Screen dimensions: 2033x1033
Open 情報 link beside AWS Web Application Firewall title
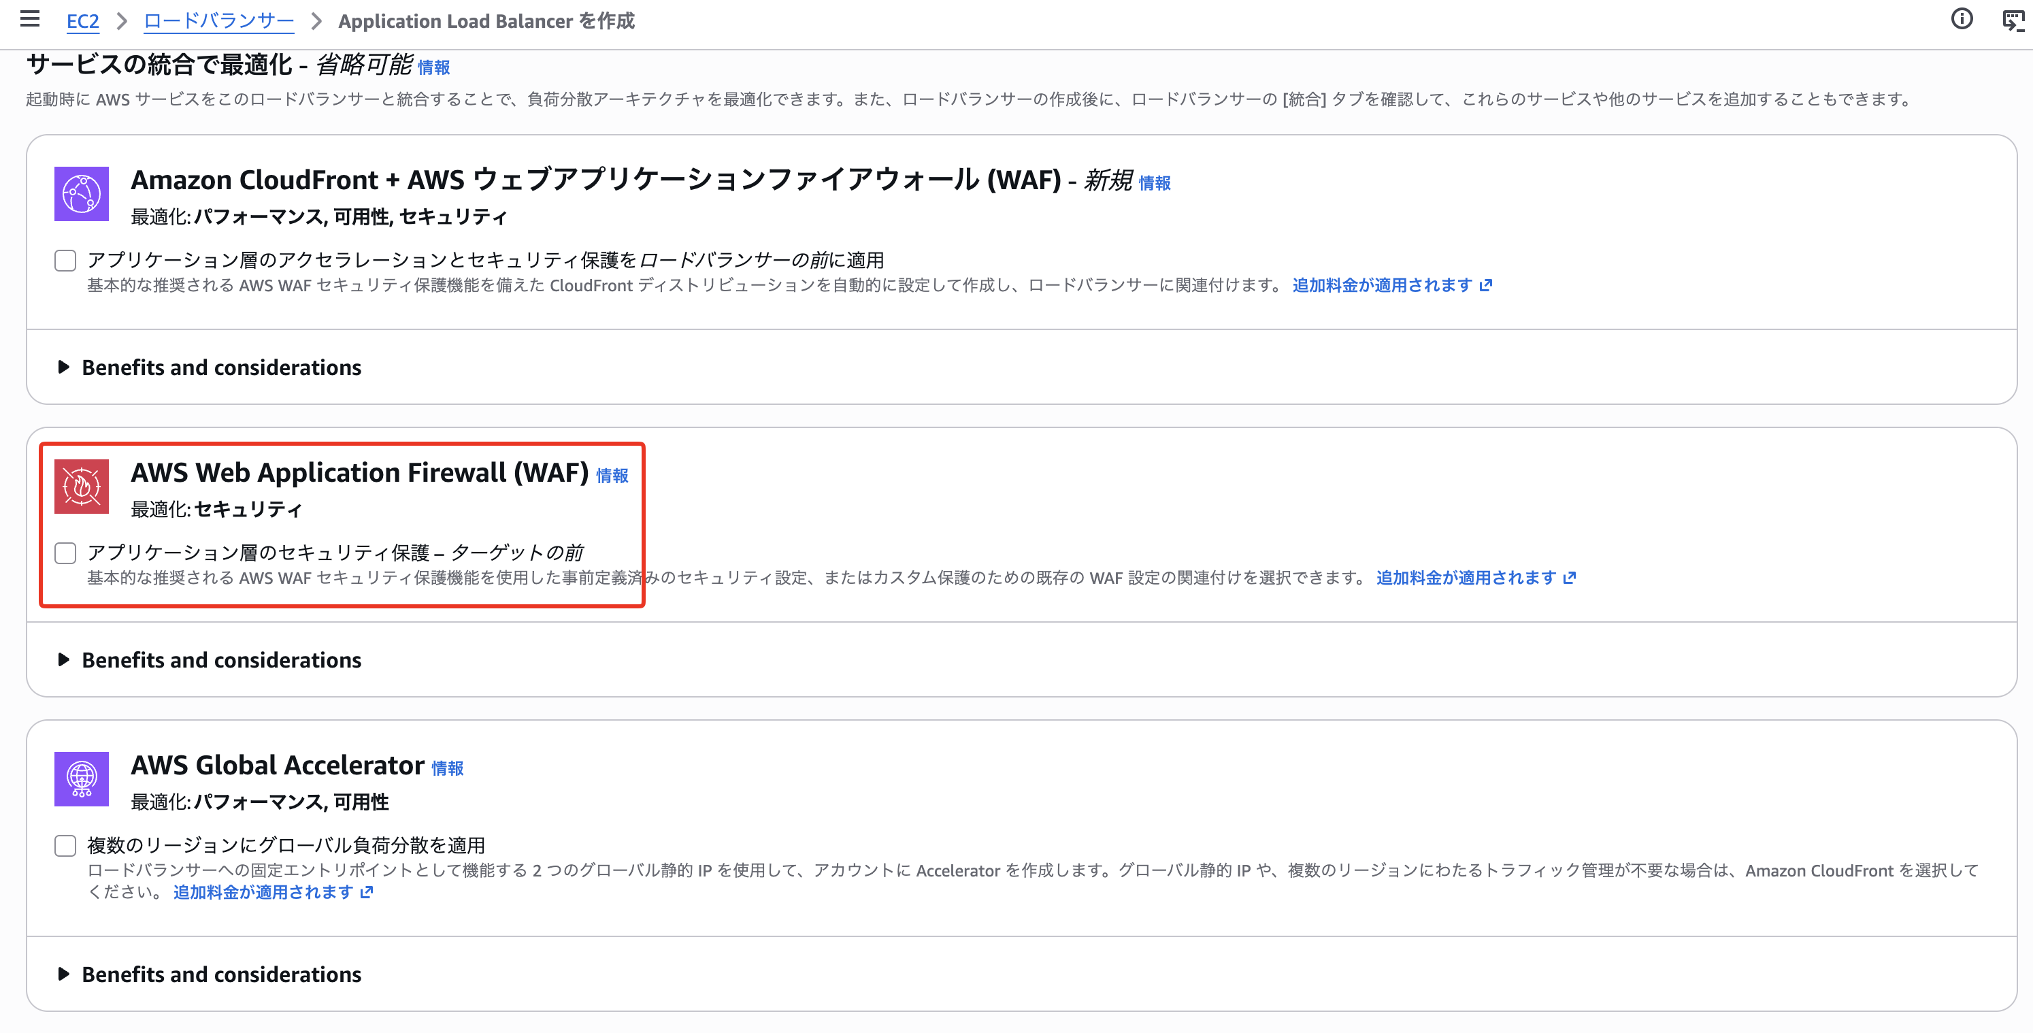(x=612, y=476)
